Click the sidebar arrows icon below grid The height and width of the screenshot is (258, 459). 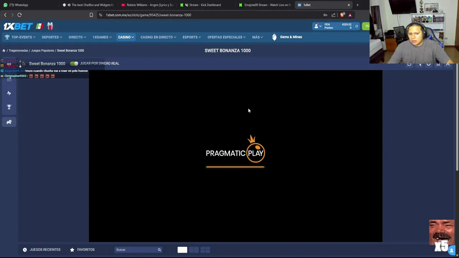(x=9, y=93)
